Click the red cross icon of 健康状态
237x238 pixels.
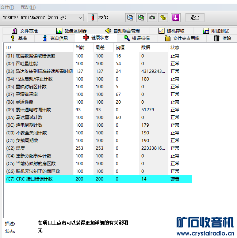point(86,37)
